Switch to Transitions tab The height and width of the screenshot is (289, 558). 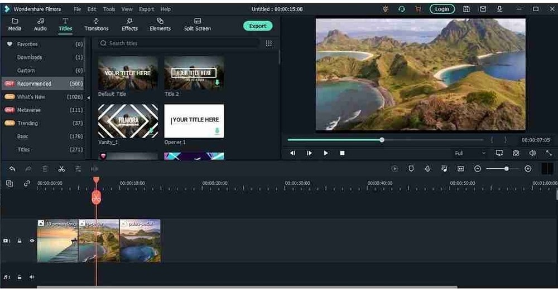[97, 25]
